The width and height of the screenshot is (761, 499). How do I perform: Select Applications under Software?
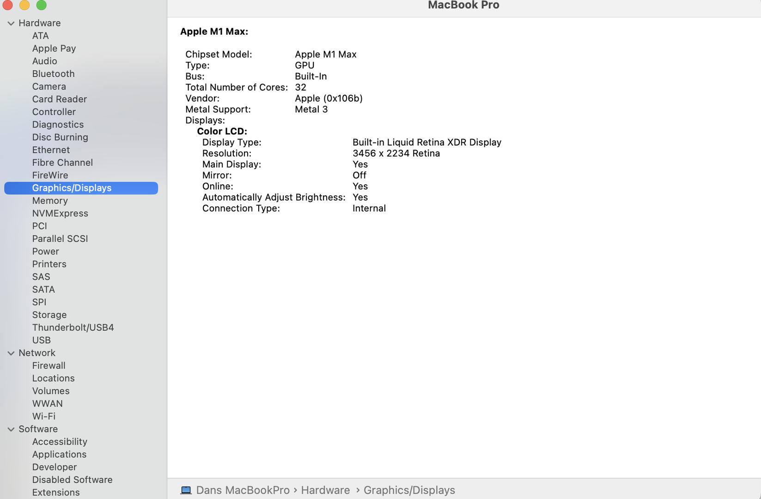(x=59, y=454)
